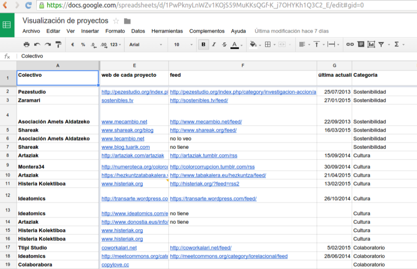Screen dimensions: 417x269
Task: Open the Insertar menu
Action: click(x=90, y=31)
